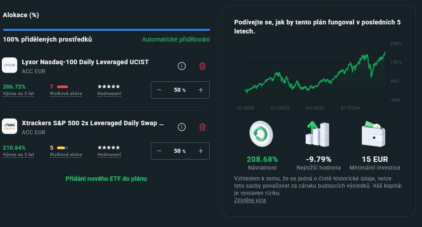Increase Xtrackers allocation with plus button
The height and width of the screenshot is (227, 422).
click(201, 151)
